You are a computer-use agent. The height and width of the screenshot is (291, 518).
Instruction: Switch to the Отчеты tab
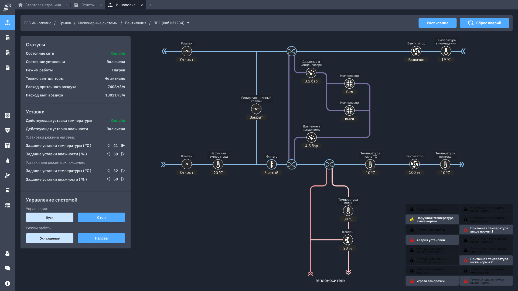click(x=88, y=5)
